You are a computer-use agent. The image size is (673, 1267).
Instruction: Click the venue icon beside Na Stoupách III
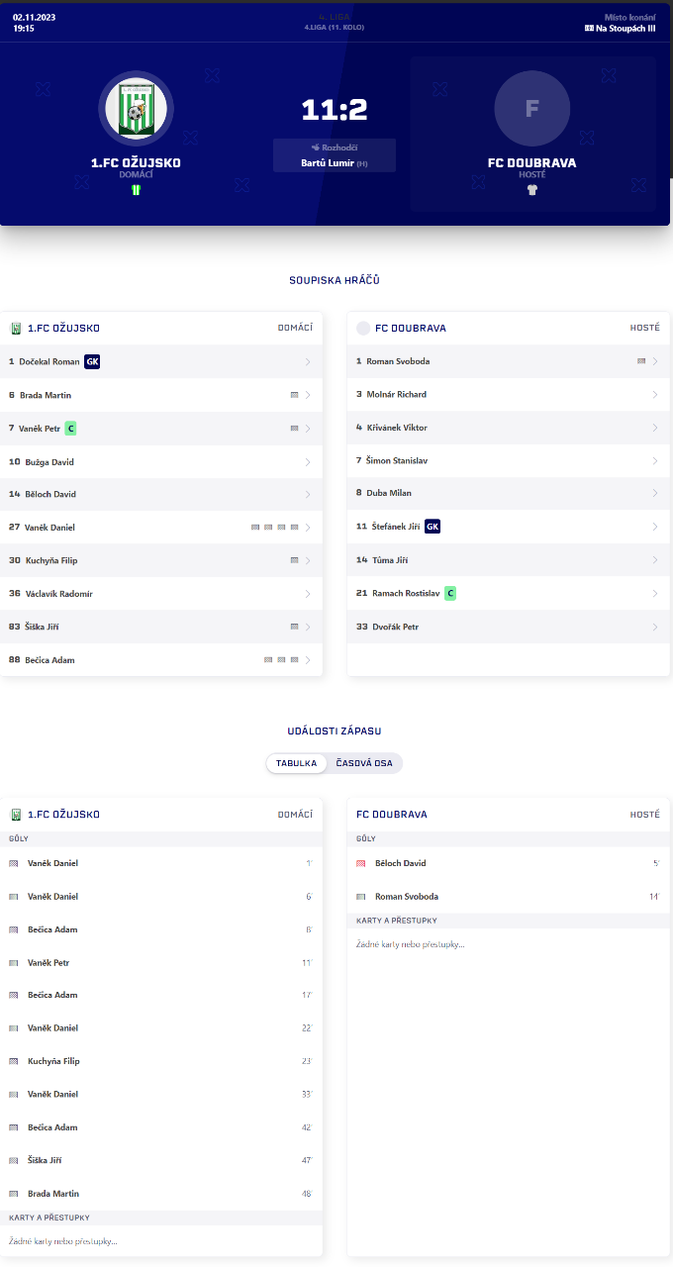click(x=589, y=29)
